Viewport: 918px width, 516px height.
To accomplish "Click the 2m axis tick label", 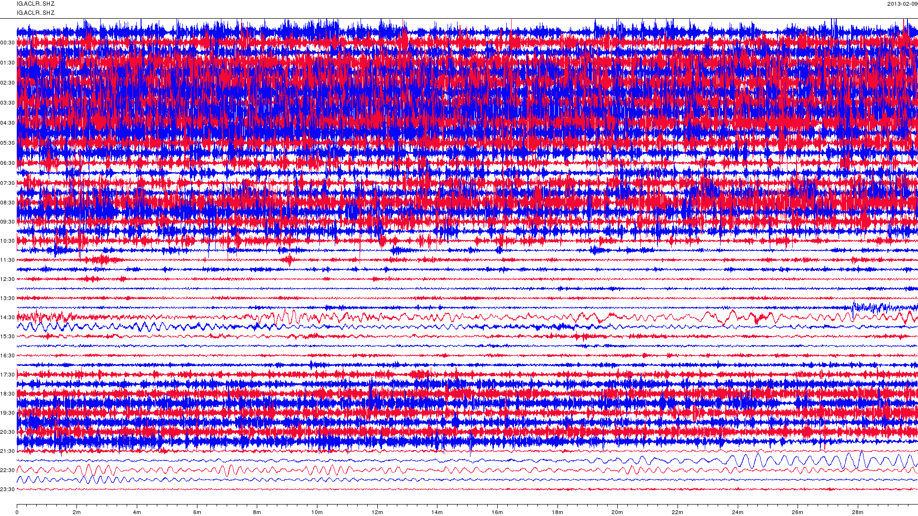I will pos(76,513).
